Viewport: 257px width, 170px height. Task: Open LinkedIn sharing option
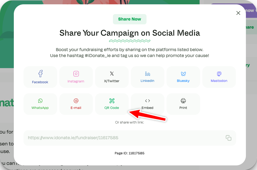(x=148, y=74)
